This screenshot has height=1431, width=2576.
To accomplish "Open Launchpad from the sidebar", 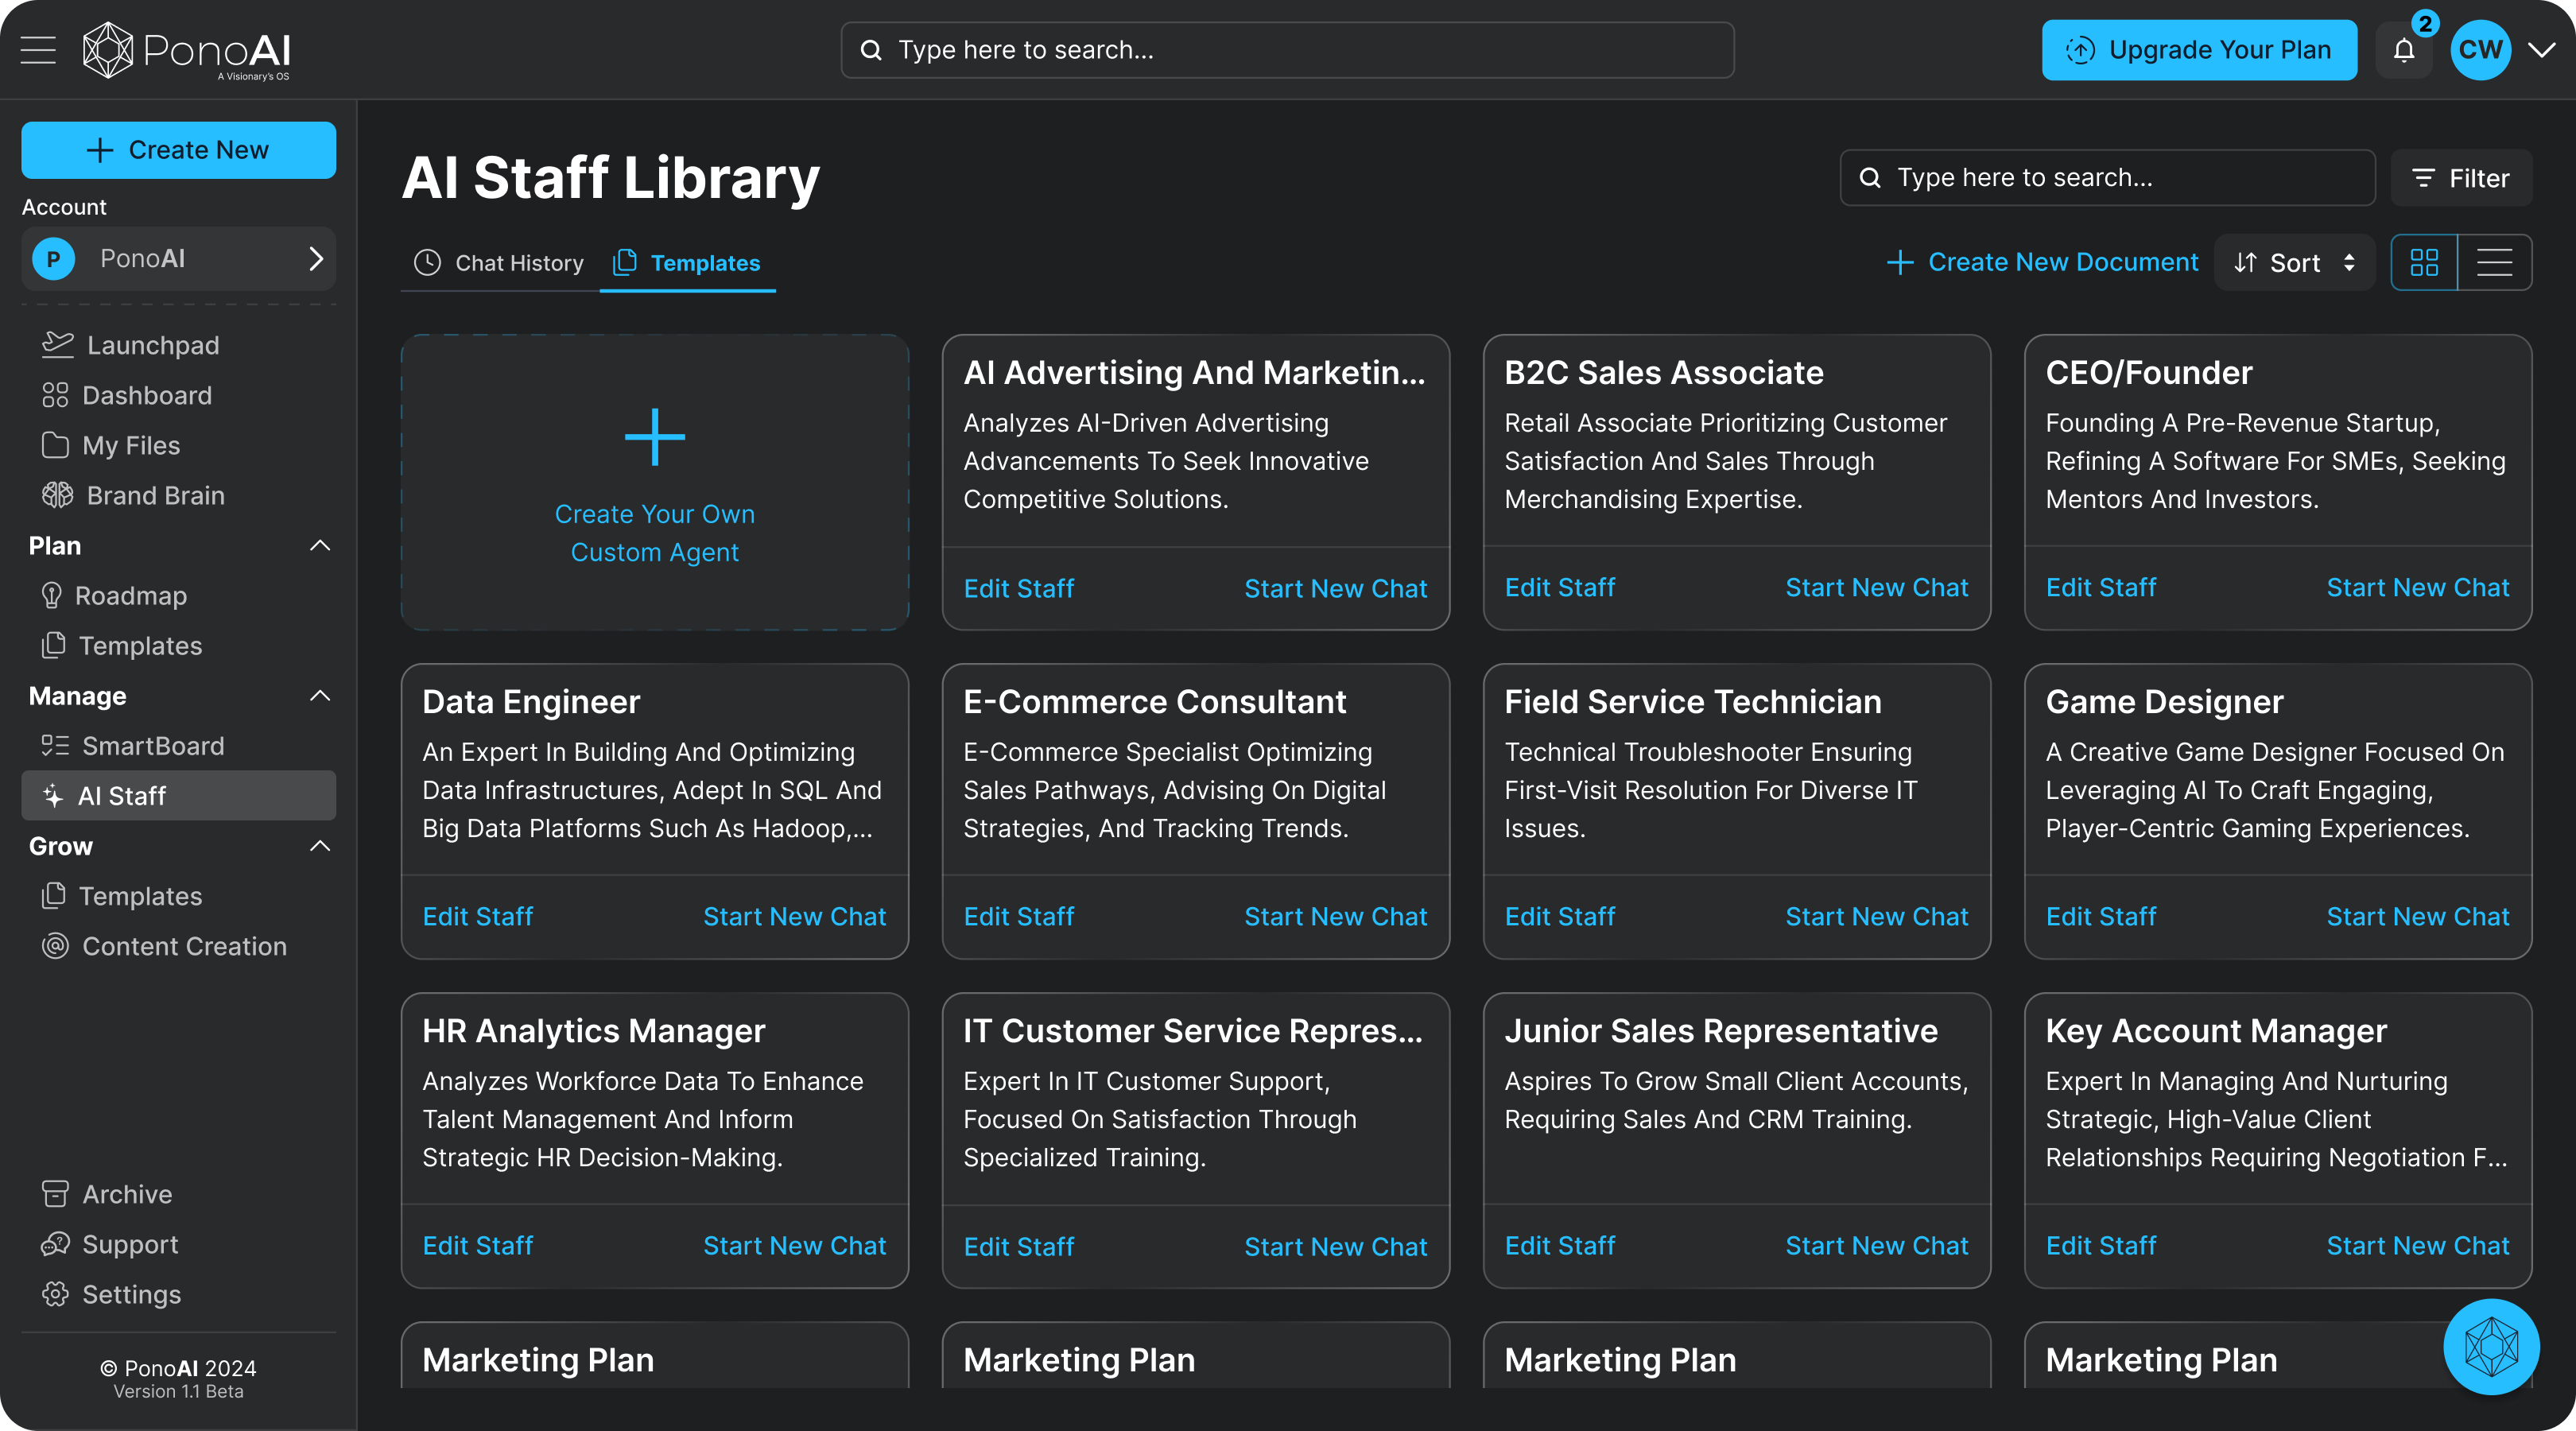I will (130, 345).
